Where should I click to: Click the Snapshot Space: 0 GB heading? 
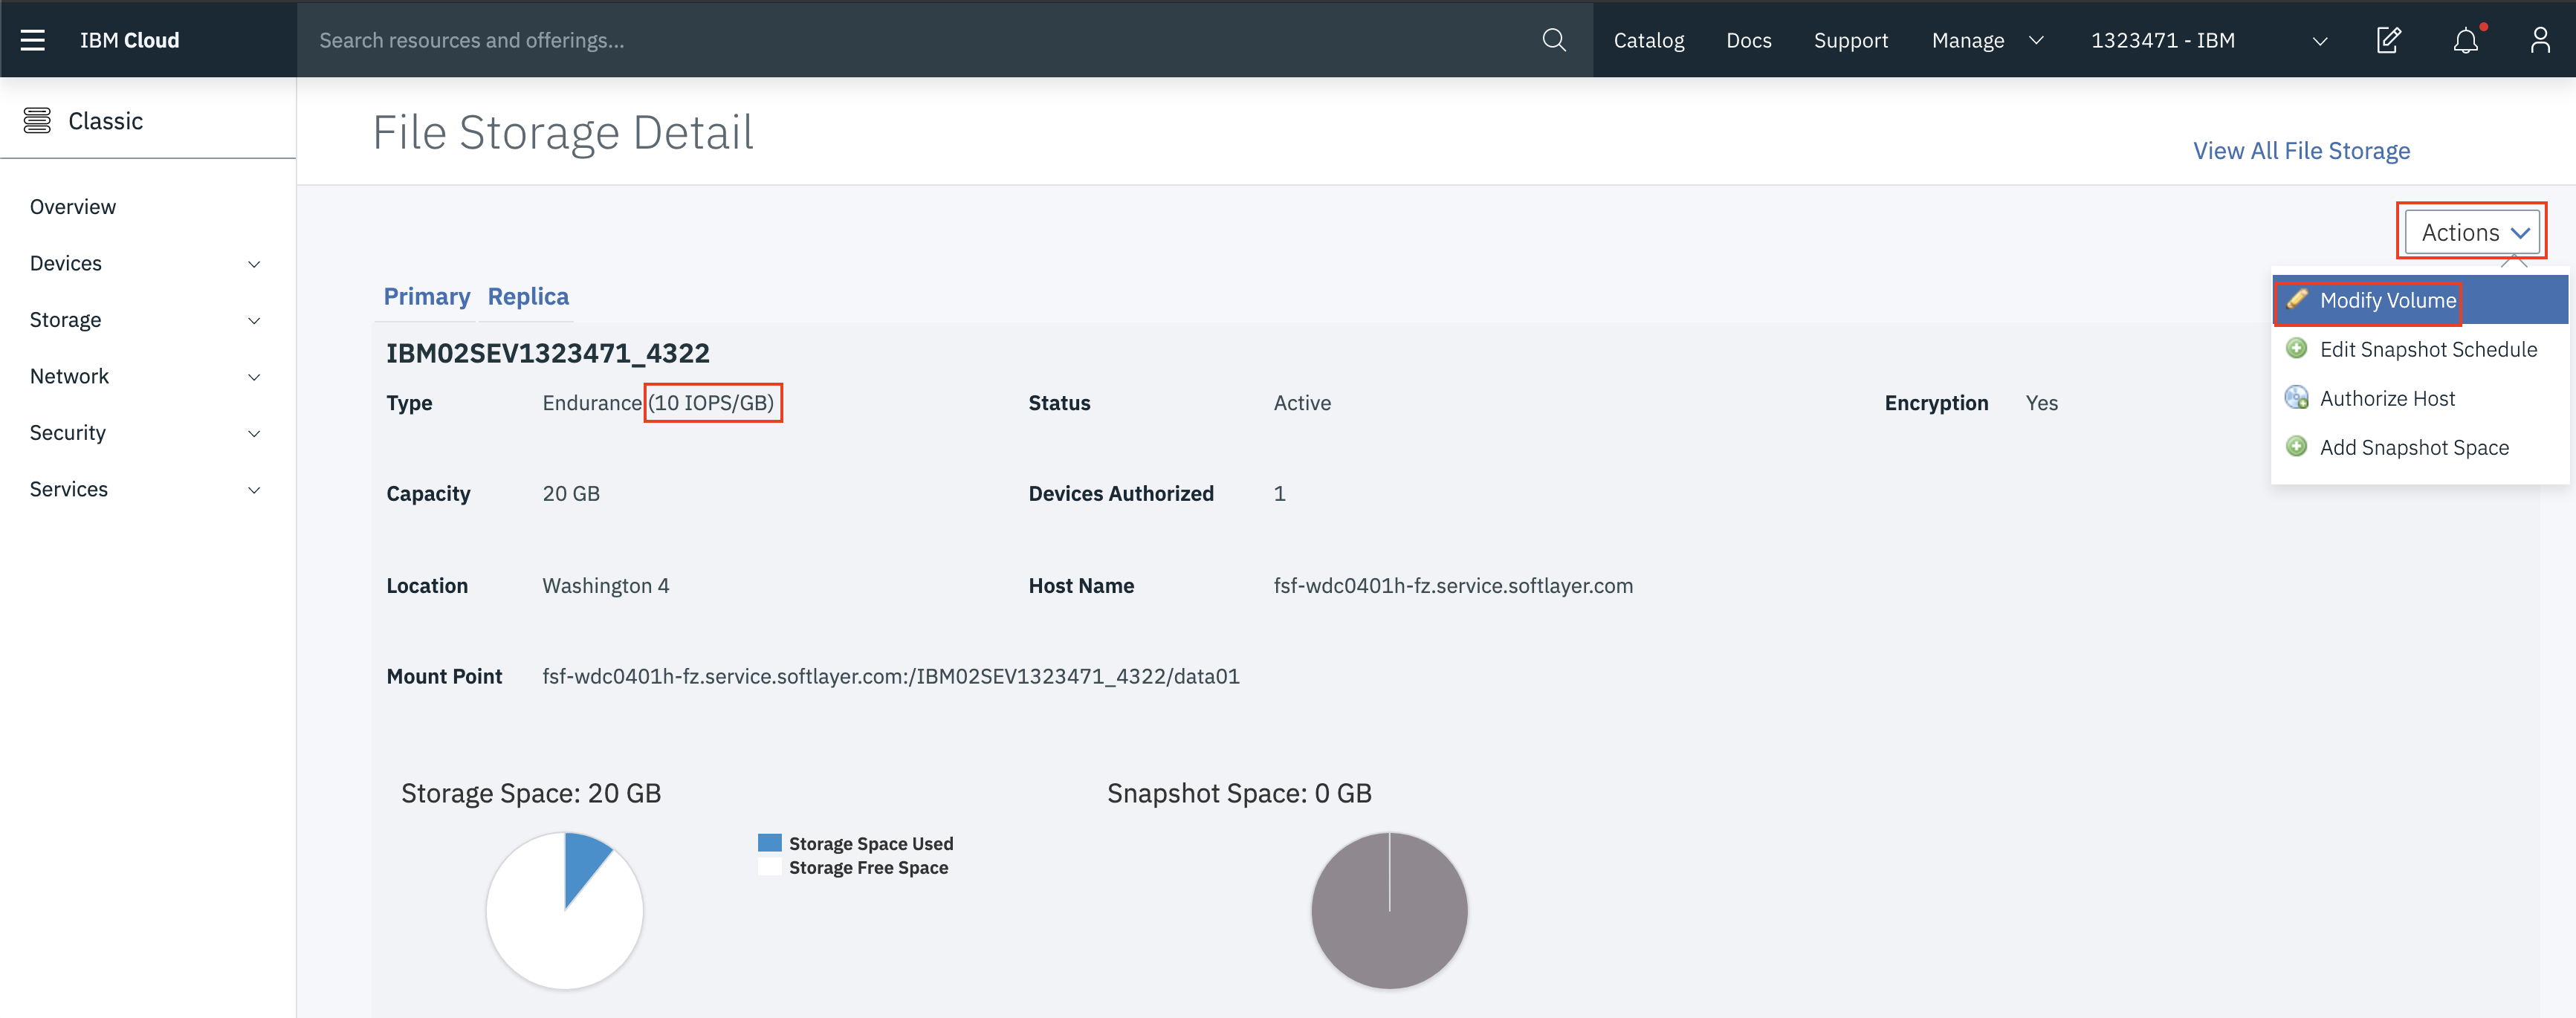[1239, 793]
